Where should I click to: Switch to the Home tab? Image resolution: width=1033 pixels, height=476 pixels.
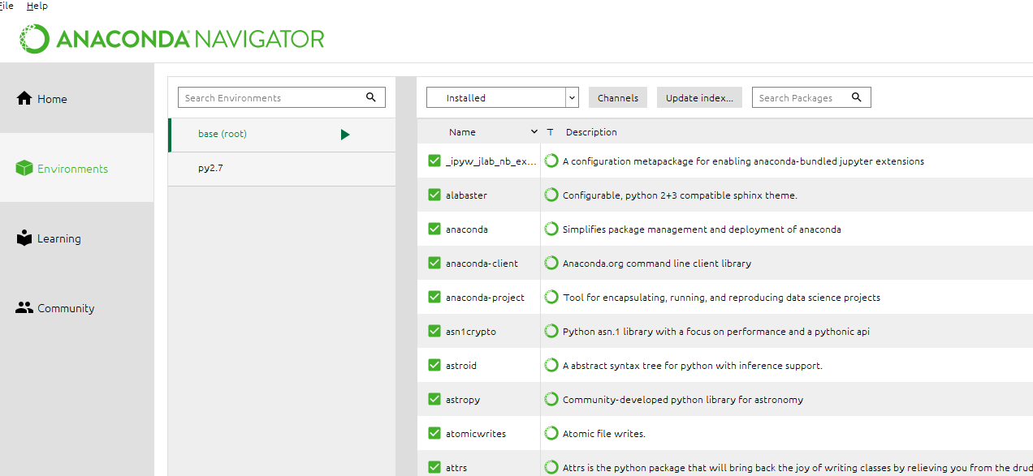tap(77, 98)
